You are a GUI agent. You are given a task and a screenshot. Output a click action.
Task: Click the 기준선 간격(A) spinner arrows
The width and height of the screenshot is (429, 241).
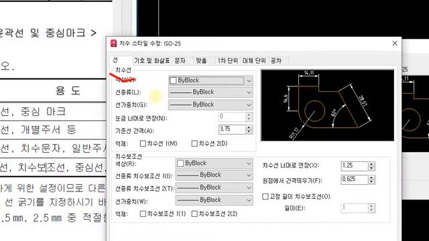pos(249,129)
